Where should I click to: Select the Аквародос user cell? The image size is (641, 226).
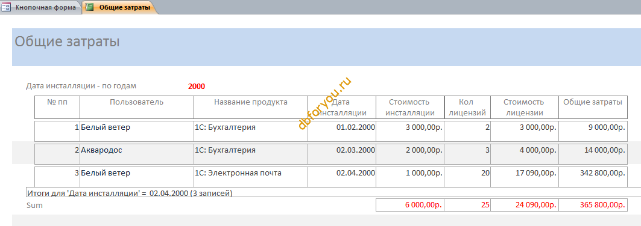(136, 154)
